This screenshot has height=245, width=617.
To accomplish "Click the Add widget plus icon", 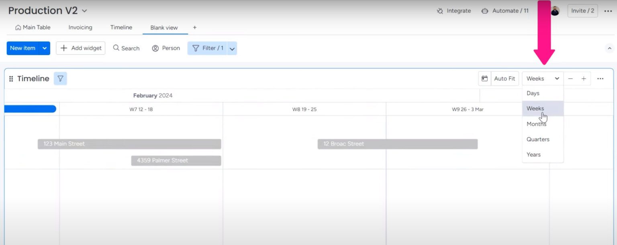I will click(64, 48).
